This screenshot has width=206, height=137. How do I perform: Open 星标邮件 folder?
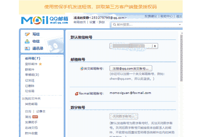pyautogui.click(x=31, y=64)
